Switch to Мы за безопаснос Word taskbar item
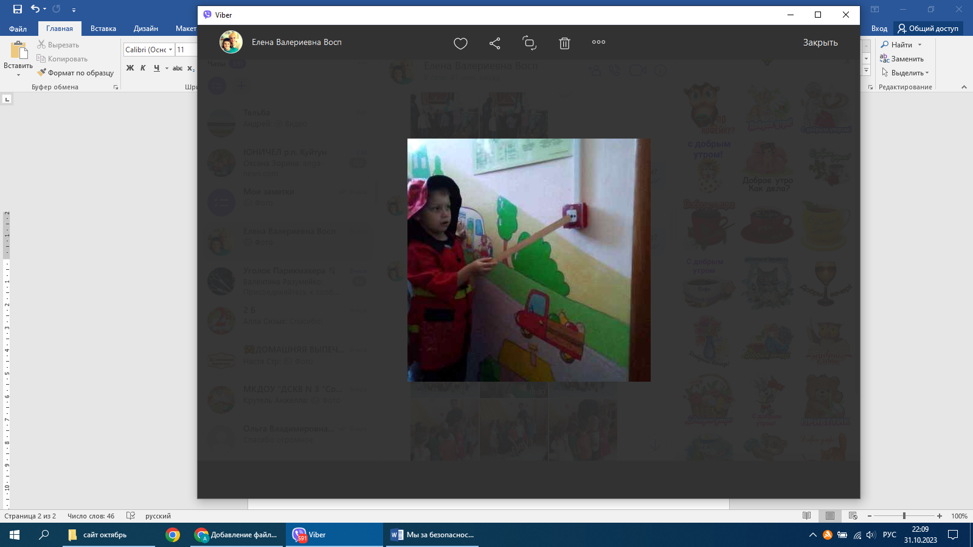Viewport: 973px width, 547px height. 432,535
